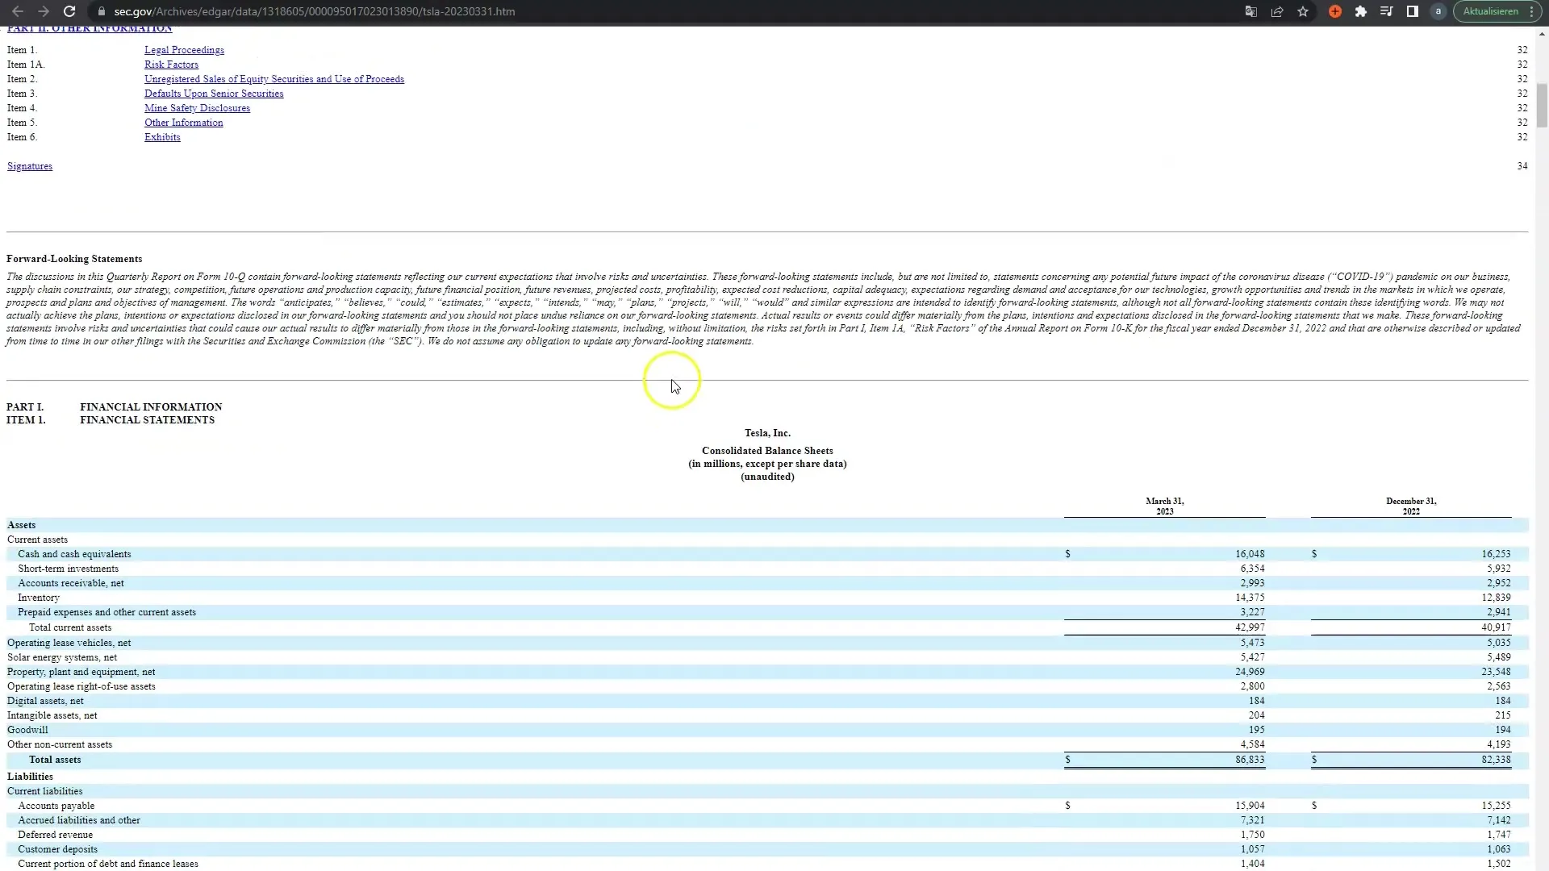Click 'Operating lease vehicles, net' label
This screenshot has height=871, width=1549.
click(x=69, y=643)
